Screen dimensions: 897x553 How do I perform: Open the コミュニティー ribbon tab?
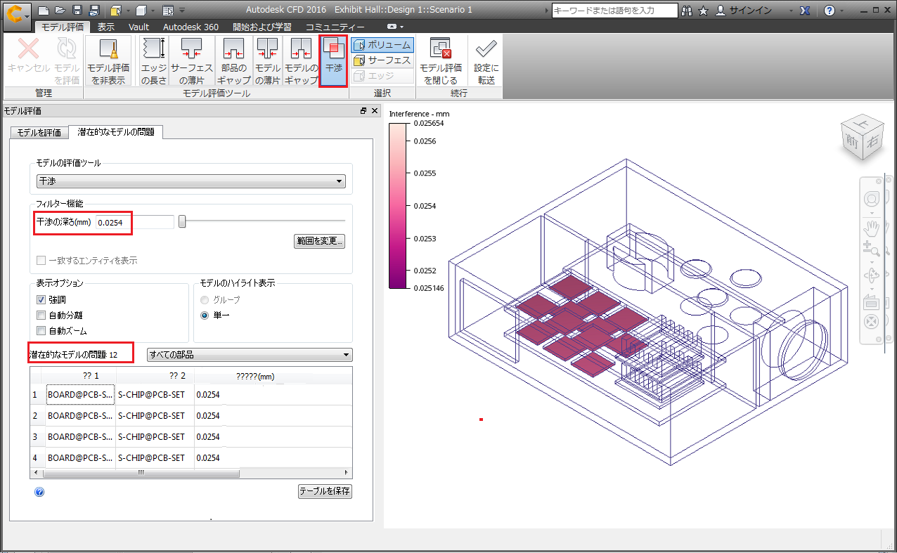point(335,27)
